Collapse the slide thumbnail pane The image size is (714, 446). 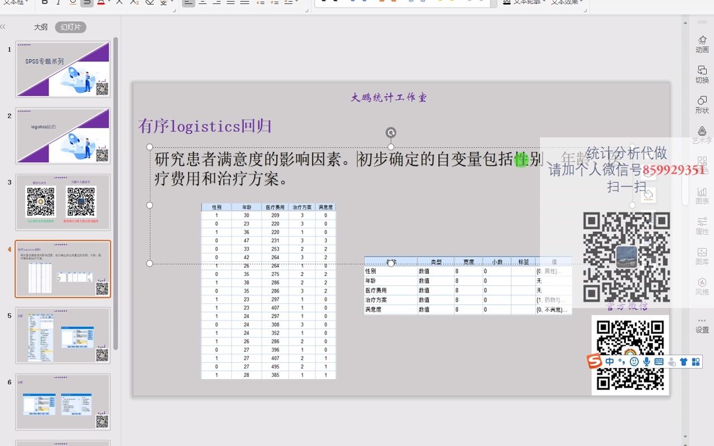click(3, 27)
